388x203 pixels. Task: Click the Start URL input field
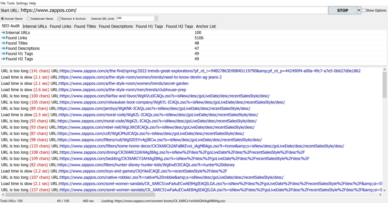pyautogui.click(x=174, y=10)
